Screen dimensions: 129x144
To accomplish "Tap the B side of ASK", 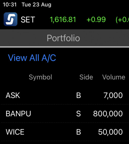I will click(x=79, y=95).
